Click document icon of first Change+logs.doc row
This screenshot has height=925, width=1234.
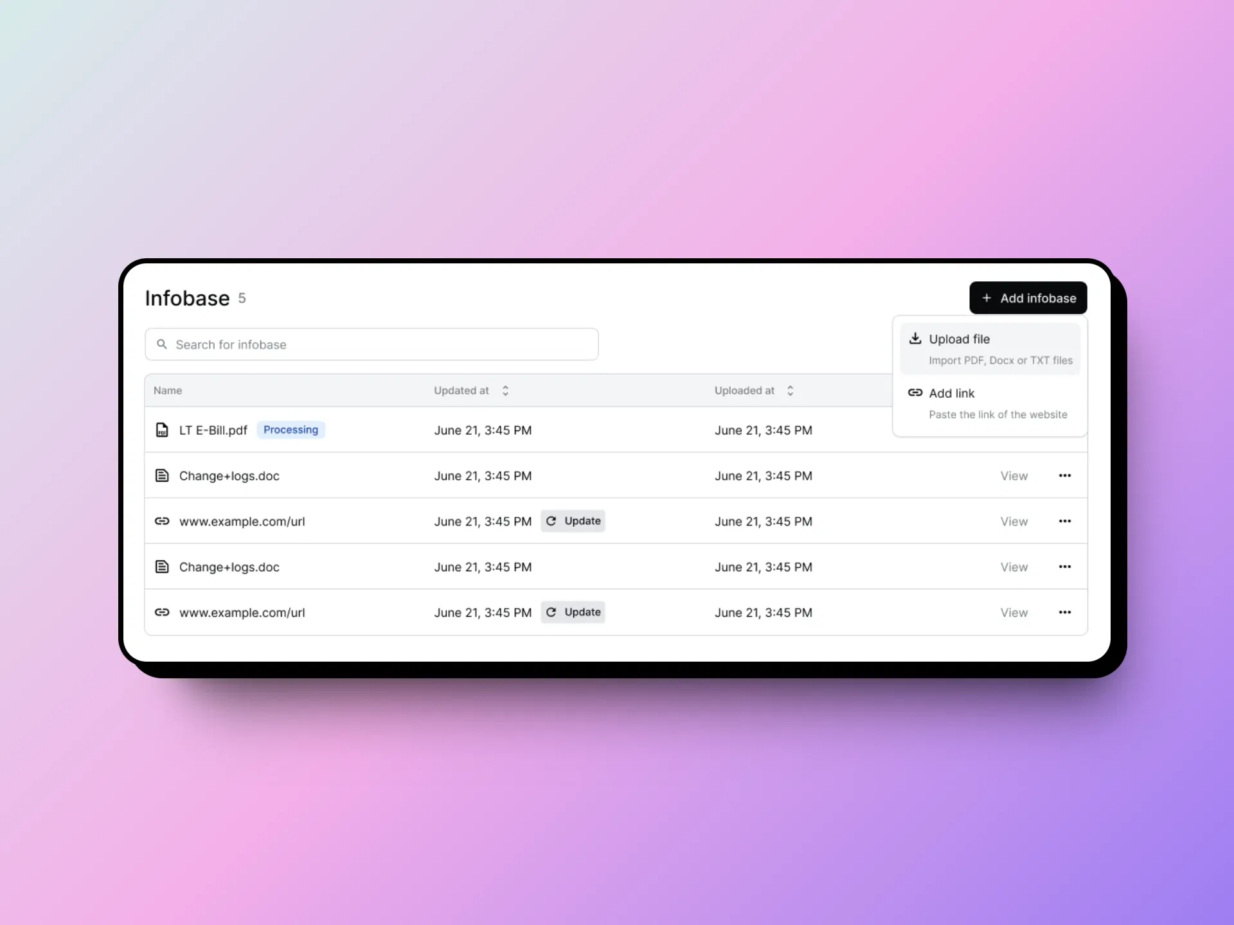[162, 475]
